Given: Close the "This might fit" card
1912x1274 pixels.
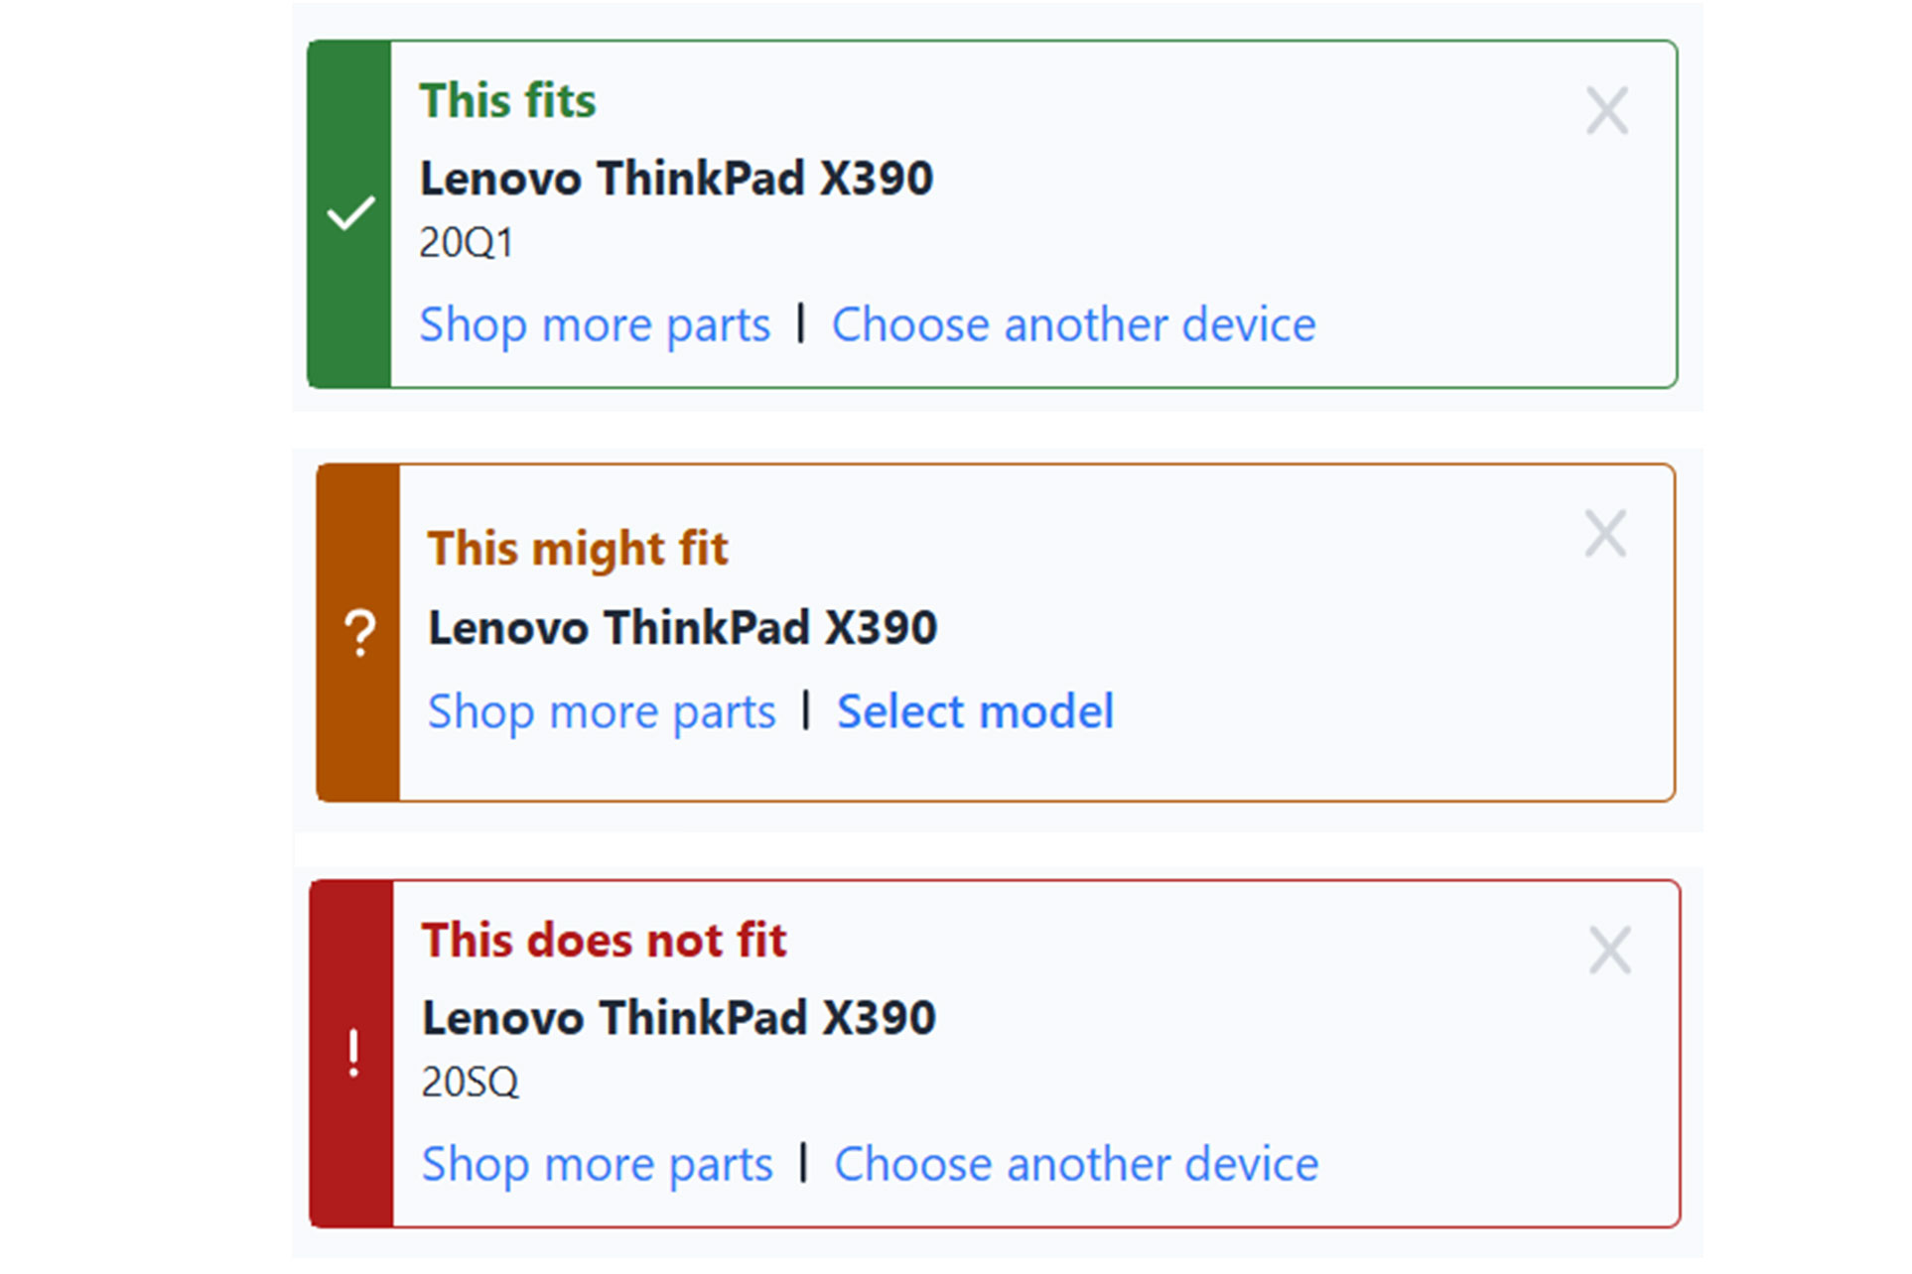Looking at the screenshot, I should [x=1604, y=535].
